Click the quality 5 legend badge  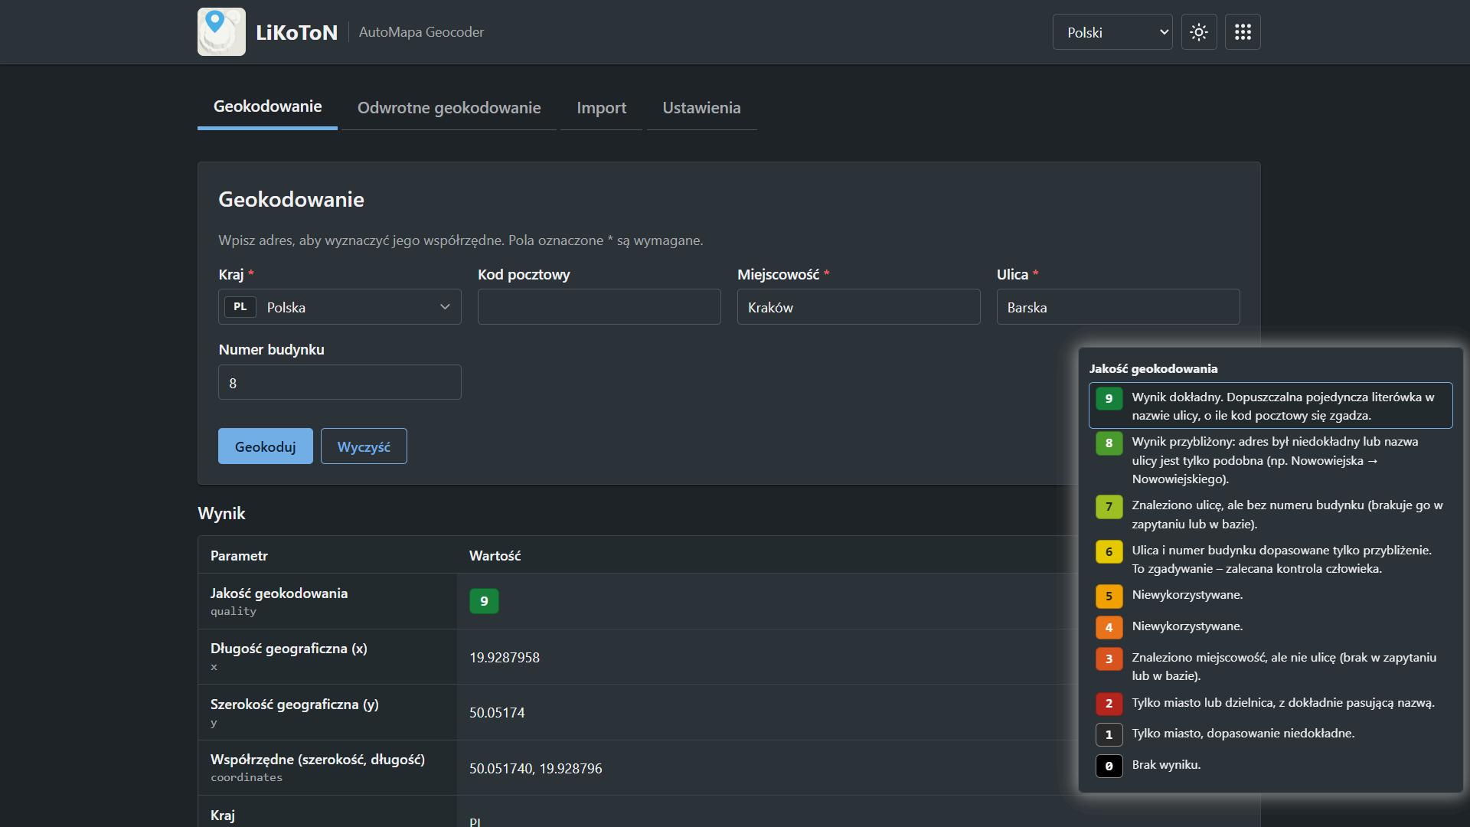(1109, 596)
